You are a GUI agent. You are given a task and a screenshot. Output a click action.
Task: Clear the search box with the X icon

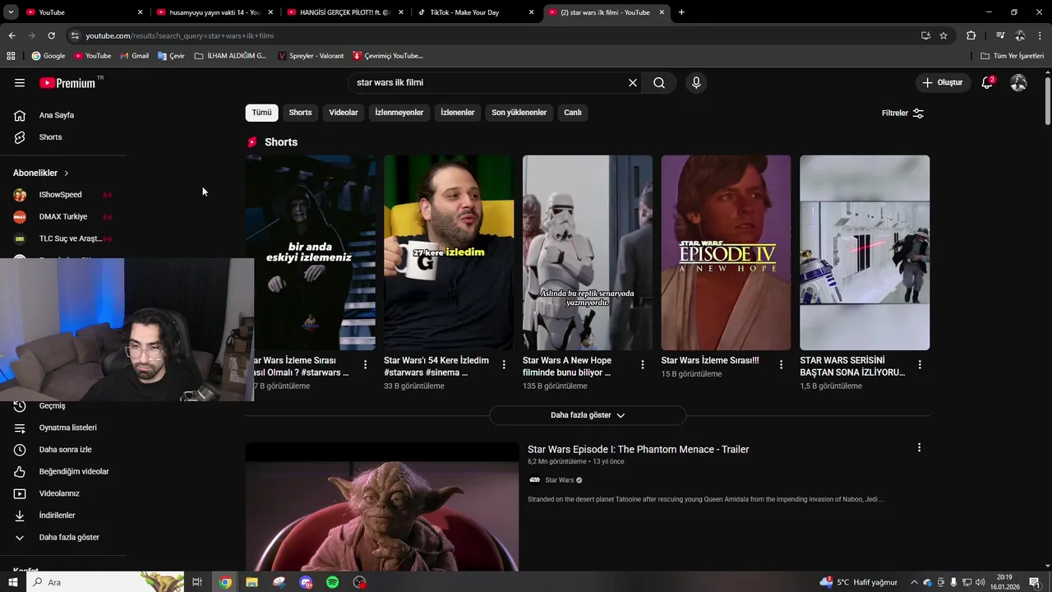point(633,82)
